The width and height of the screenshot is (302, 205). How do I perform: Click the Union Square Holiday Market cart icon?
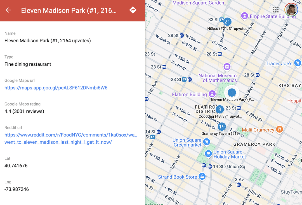tap(208, 153)
